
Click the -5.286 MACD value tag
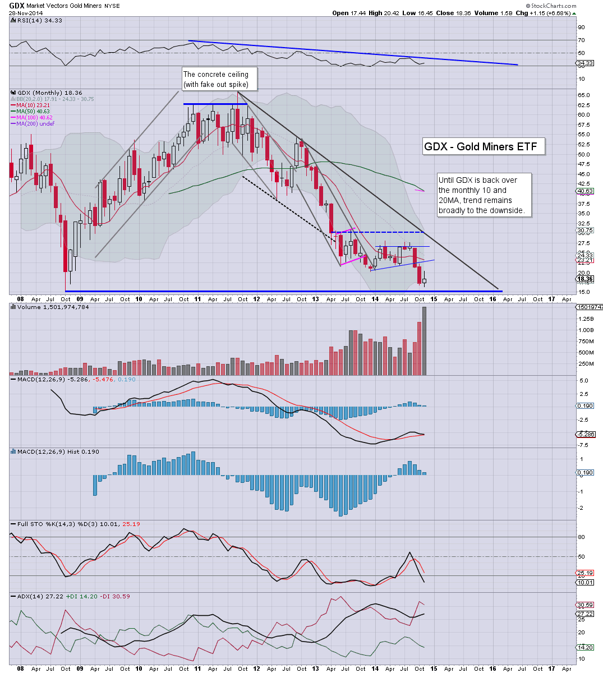pyautogui.click(x=584, y=434)
